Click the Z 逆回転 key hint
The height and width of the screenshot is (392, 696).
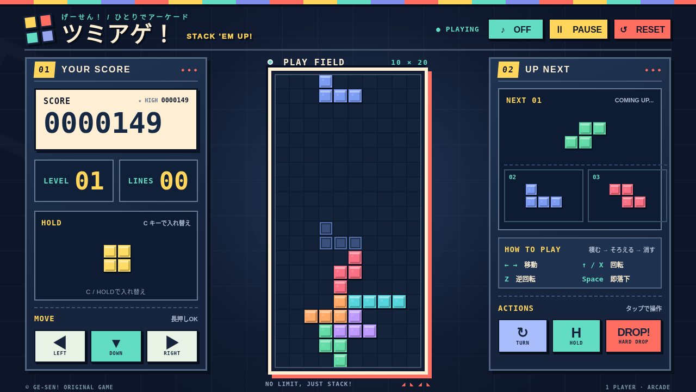520,279
